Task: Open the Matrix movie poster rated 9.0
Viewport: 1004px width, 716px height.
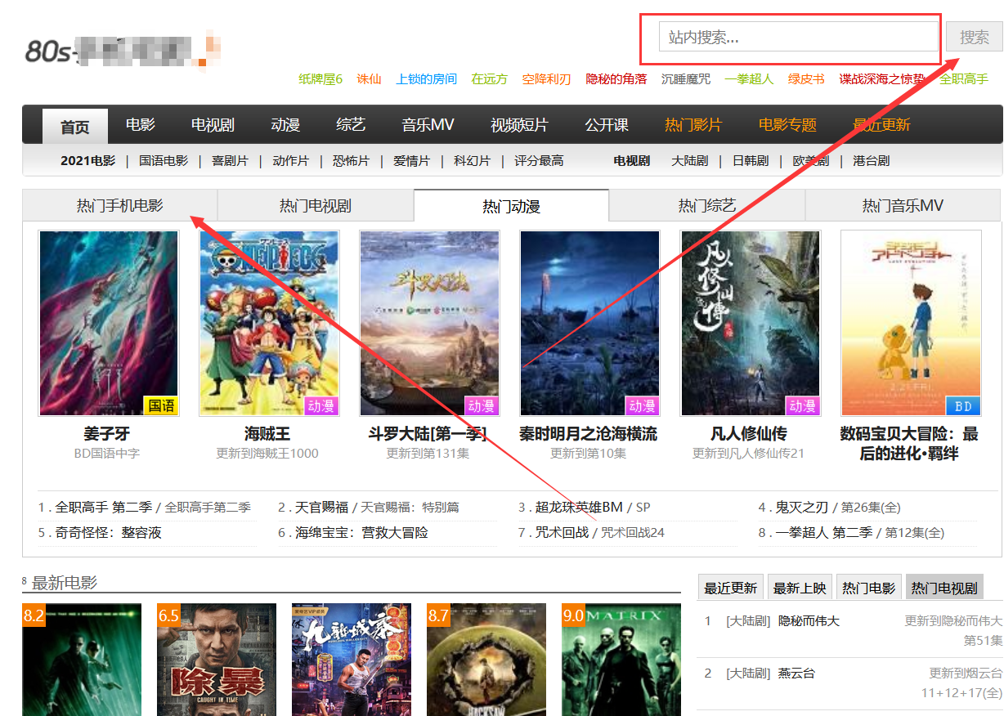Action: [x=621, y=660]
